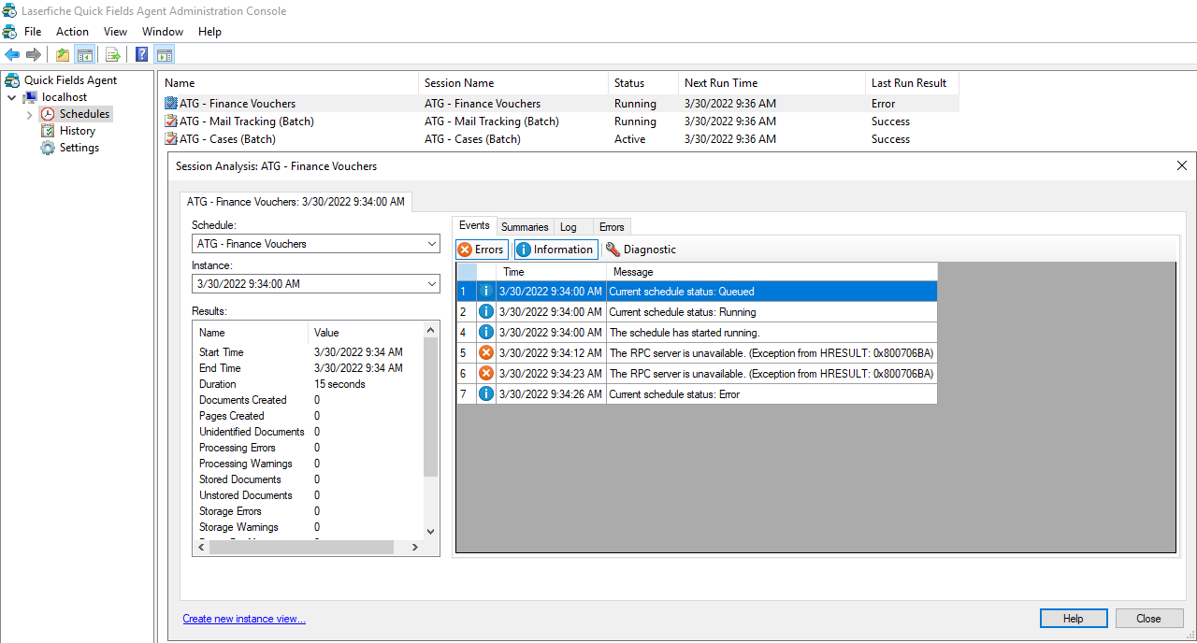This screenshot has width=1197, height=643.
Task: Select the ATG - Finance Vouchers instance tab
Action: (296, 202)
